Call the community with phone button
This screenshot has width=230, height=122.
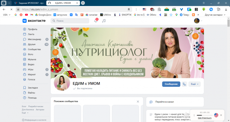(184, 84)
